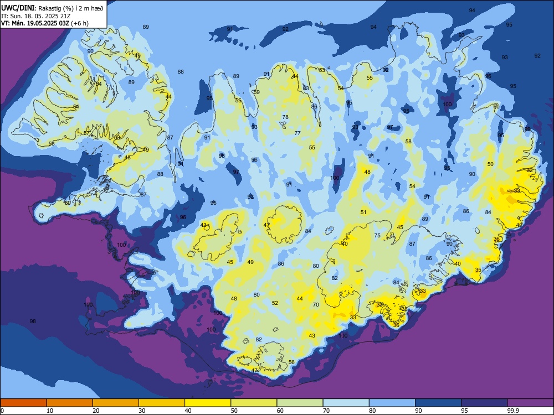Click the '78' humidity value on the map
Viewport: 554px width, 415px height.
tap(285, 117)
